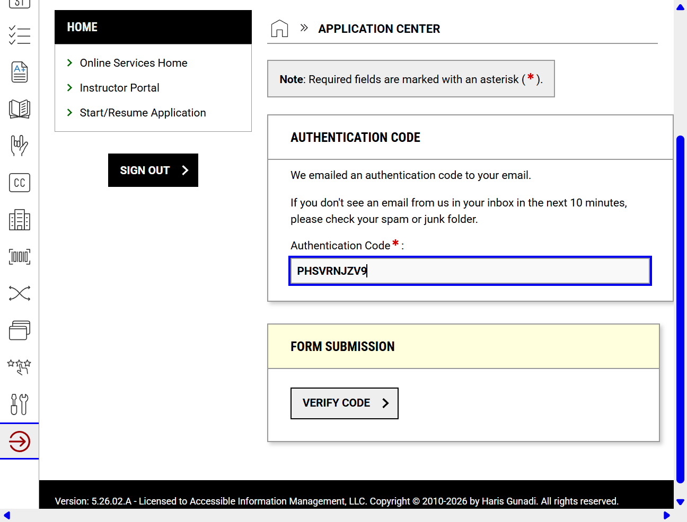Open the office building icon

20,220
